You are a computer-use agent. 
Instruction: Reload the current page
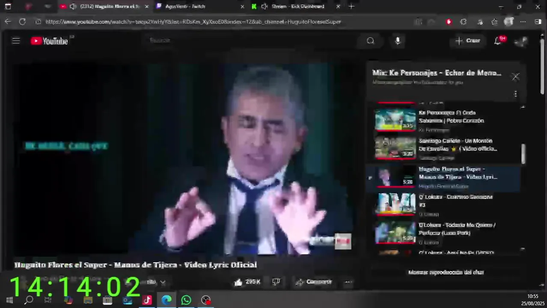tap(22, 21)
